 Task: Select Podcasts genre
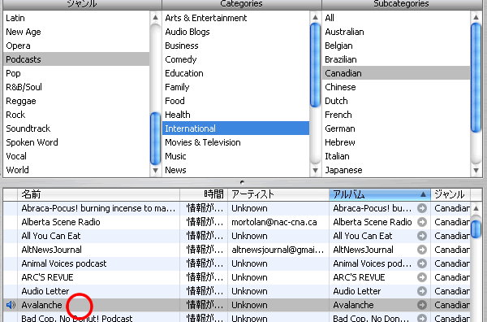pos(76,59)
